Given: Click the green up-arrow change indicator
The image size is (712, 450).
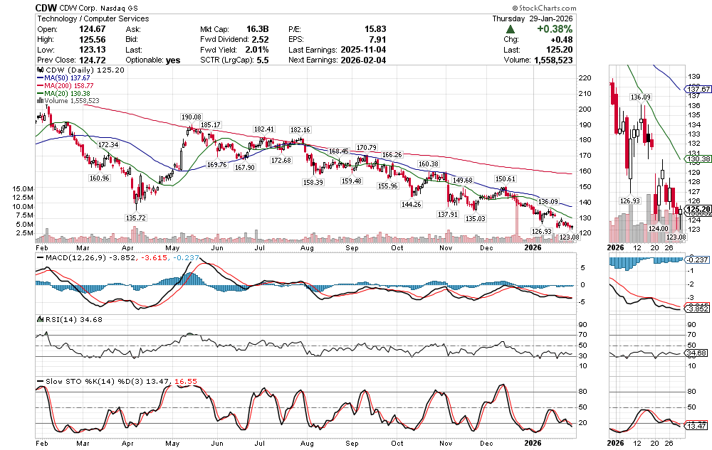Looking at the screenshot, I should pyautogui.click(x=511, y=30).
